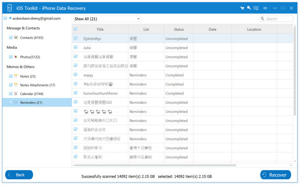Open the Show All (21) dropdown
This screenshot has height=185, width=300.
107,18
